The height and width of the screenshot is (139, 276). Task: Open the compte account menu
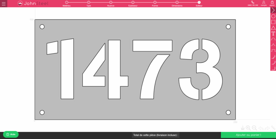point(264,3)
